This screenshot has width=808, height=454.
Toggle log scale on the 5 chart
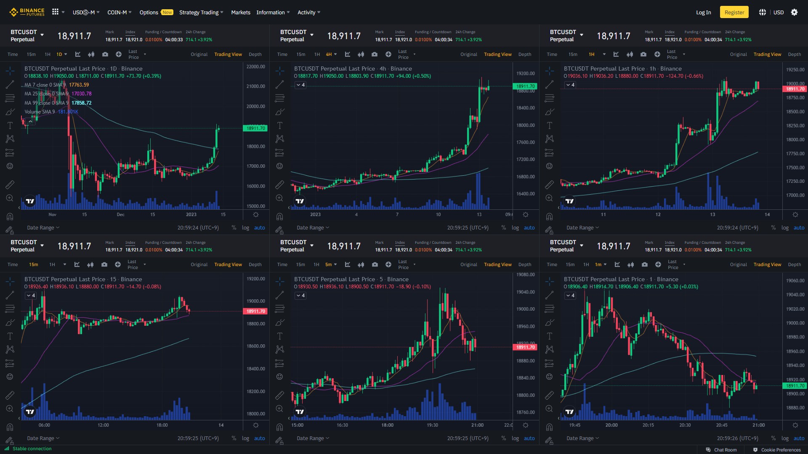point(515,438)
